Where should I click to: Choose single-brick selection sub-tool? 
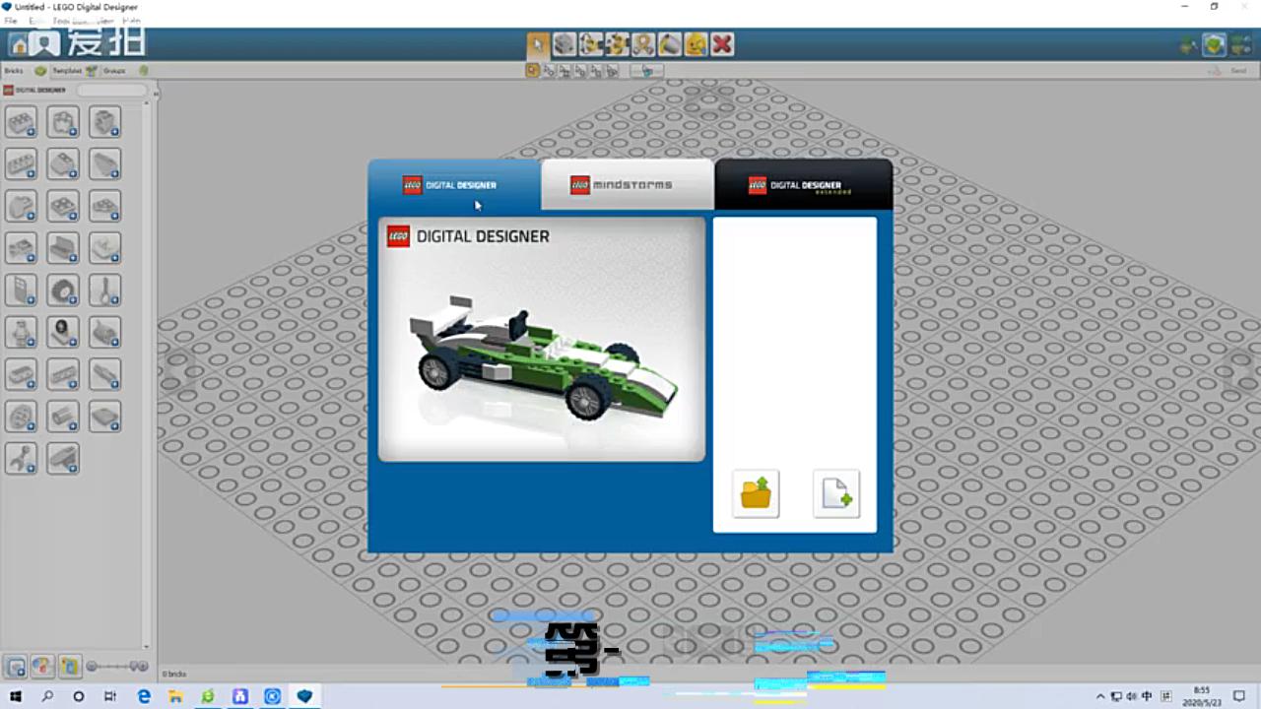[532, 71]
